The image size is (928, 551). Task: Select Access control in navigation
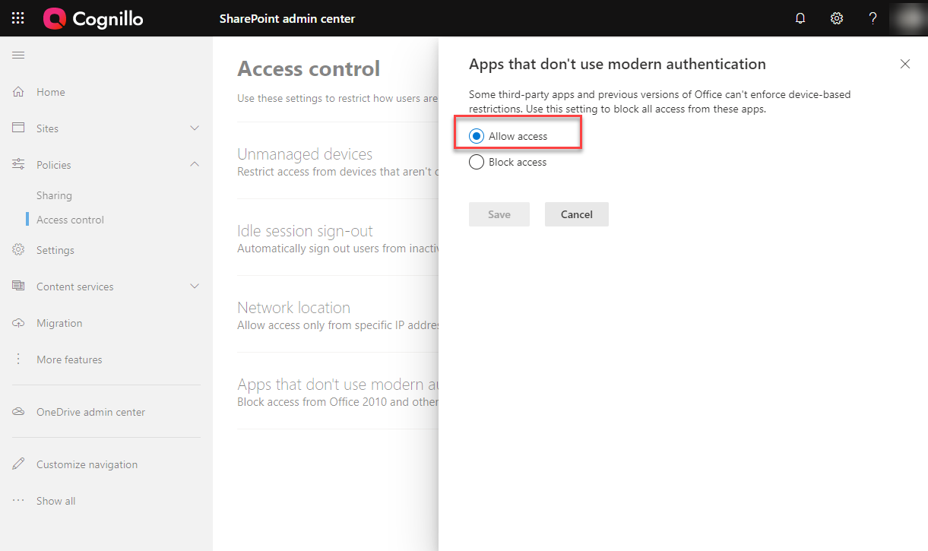(70, 220)
